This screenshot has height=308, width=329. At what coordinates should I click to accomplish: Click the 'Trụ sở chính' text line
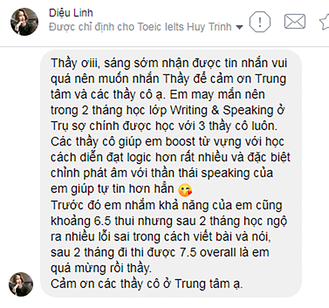[x=164, y=126]
